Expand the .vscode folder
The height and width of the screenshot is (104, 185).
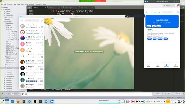pos(3,12)
